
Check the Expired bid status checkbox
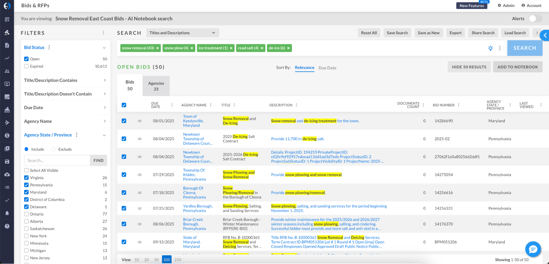(x=26, y=66)
